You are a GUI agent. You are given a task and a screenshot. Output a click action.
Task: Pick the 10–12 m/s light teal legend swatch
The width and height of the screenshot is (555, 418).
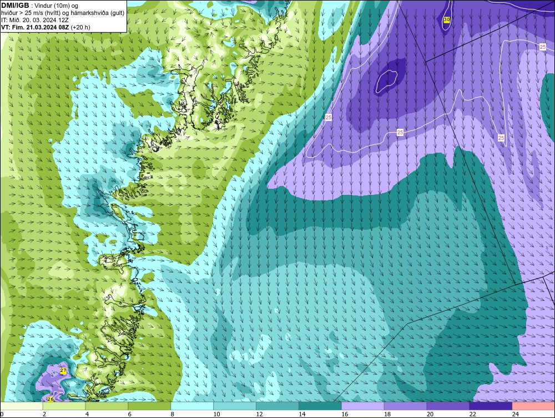point(235,406)
